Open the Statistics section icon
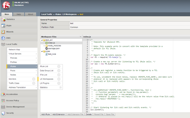The height and width of the screenshot is (118, 190). click(3, 19)
